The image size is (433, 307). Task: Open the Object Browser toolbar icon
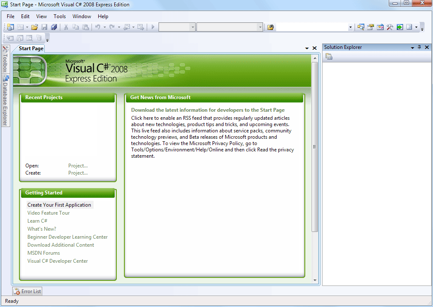[x=380, y=27]
